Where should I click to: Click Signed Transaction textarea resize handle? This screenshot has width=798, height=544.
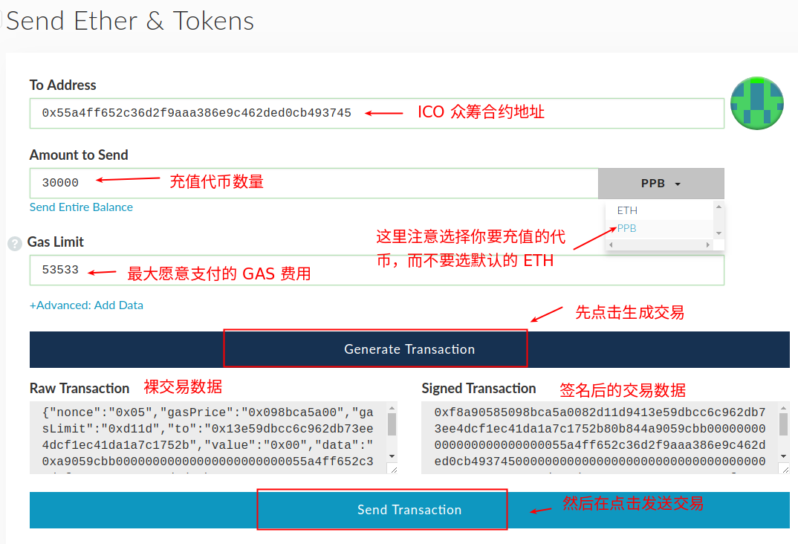click(x=785, y=469)
